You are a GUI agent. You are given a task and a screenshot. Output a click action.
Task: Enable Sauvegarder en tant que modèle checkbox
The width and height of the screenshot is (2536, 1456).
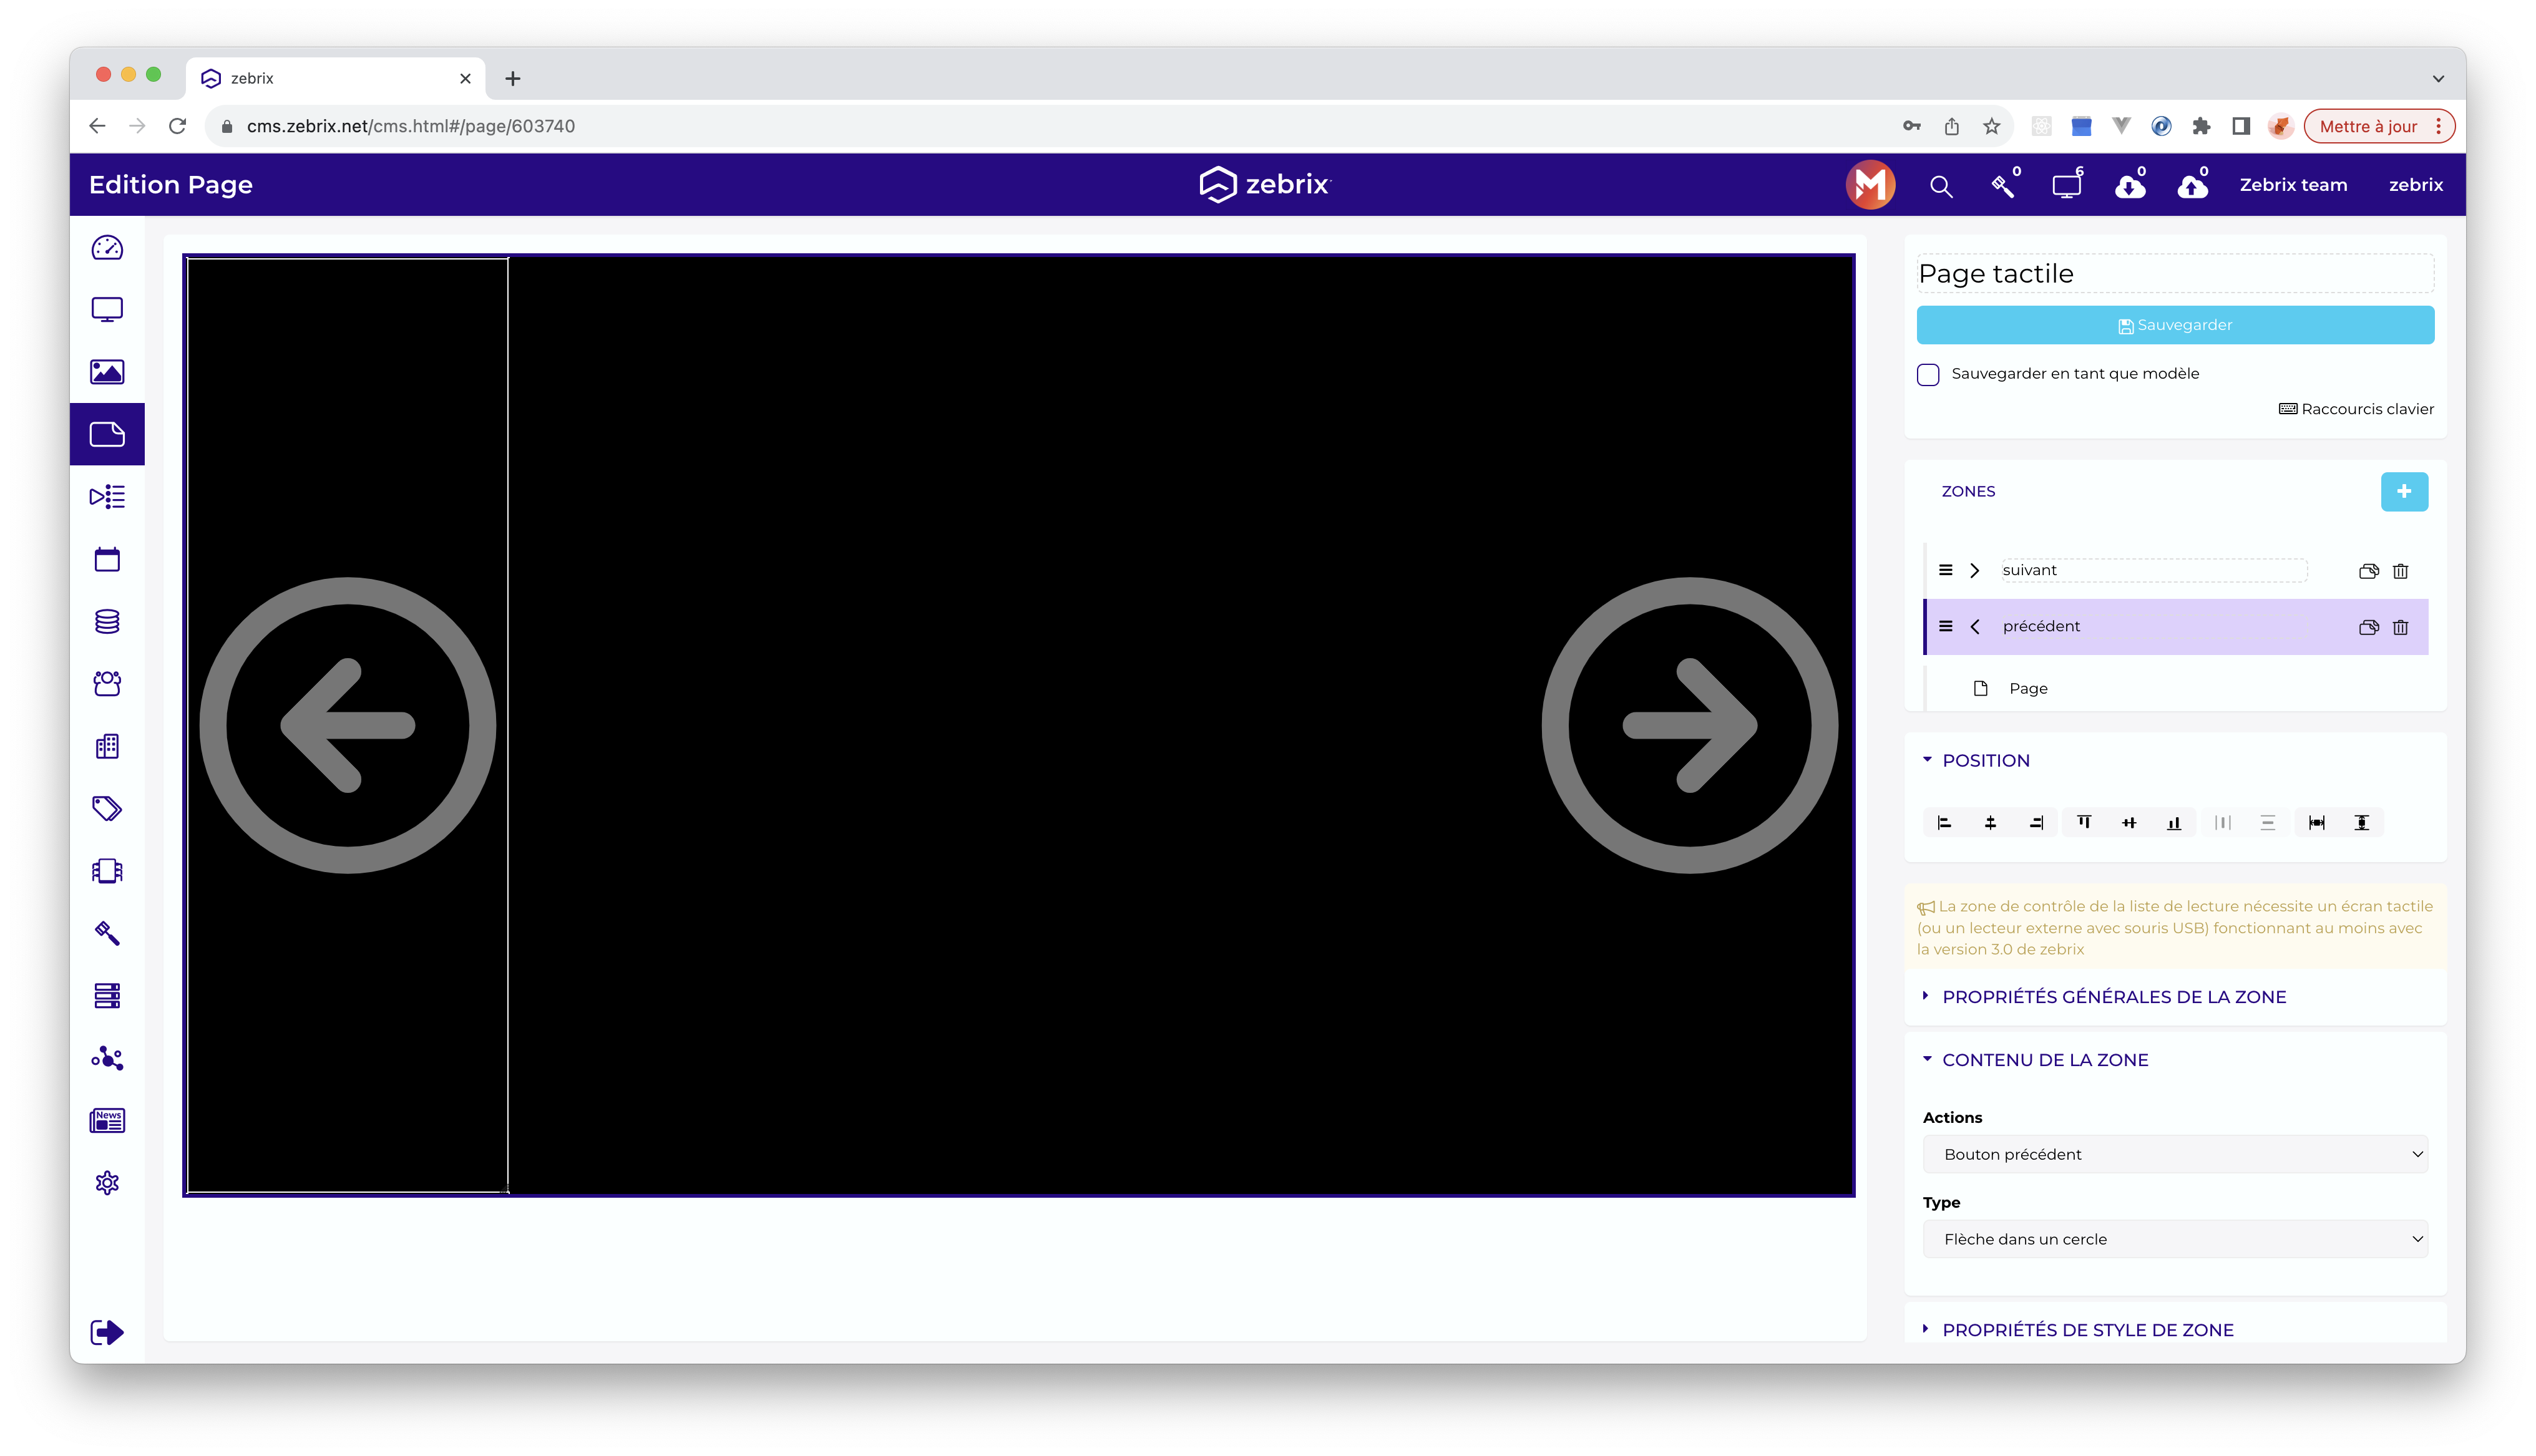pos(1928,375)
